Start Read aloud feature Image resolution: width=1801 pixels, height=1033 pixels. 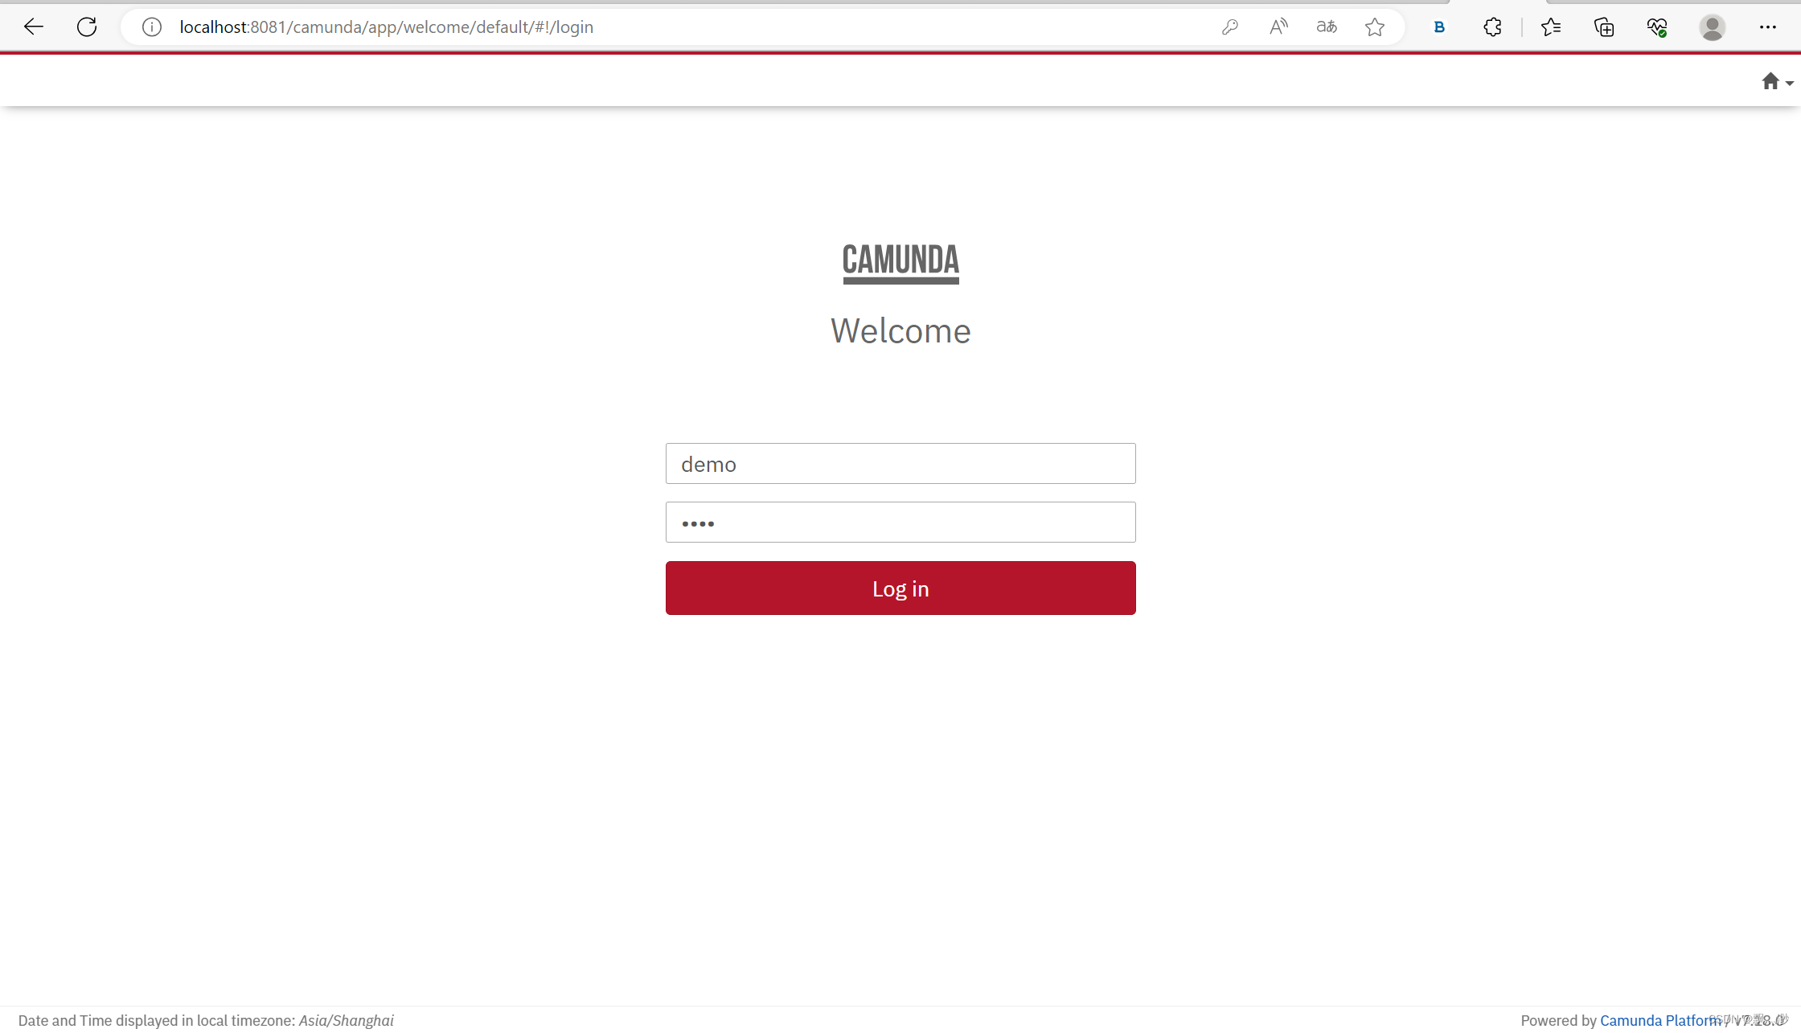point(1278,27)
